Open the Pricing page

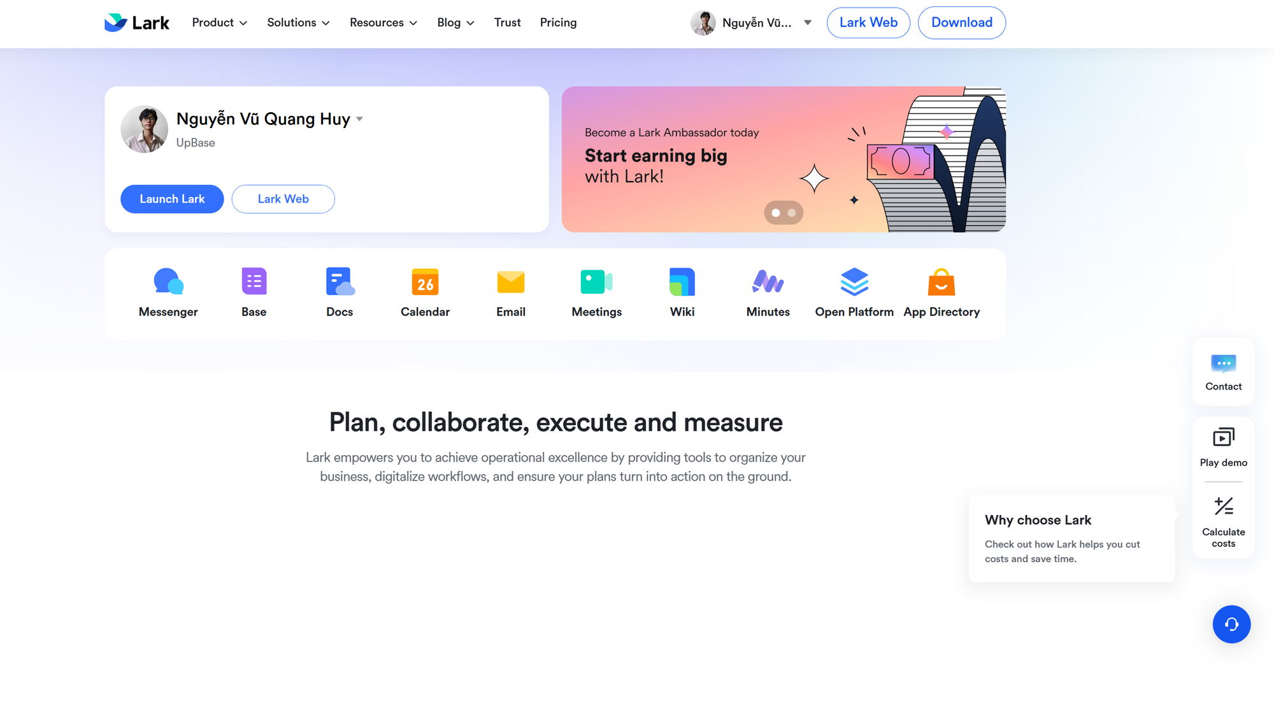click(x=558, y=22)
